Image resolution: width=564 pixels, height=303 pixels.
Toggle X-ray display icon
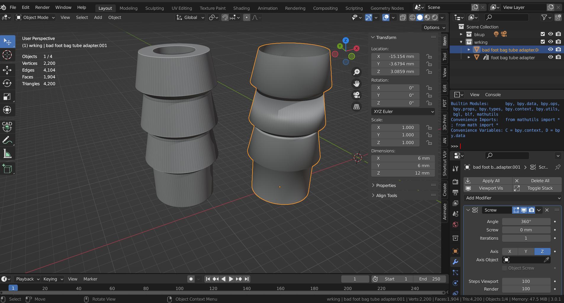tap(403, 17)
